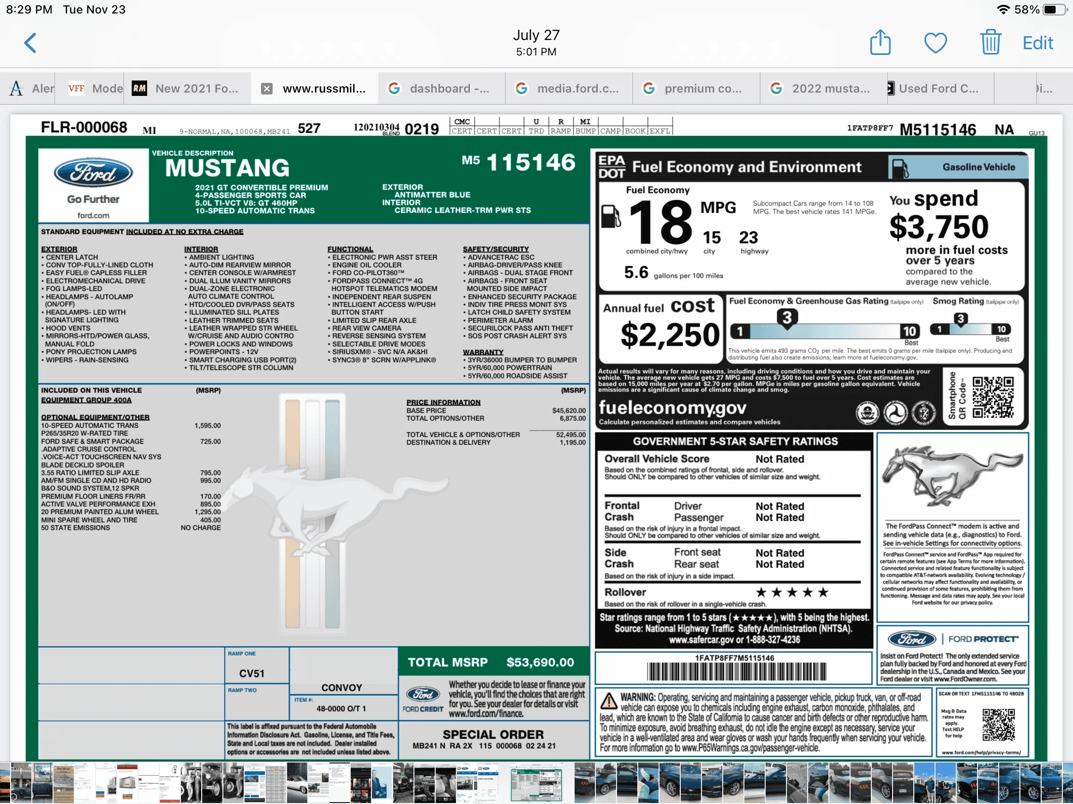The image size is (1073, 804).
Task: Tap the TOTAL MSRP $53,690.00 box
Action: [494, 662]
